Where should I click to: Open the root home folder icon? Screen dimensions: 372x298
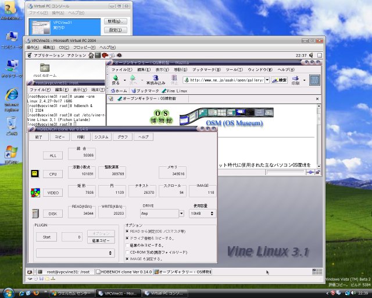point(45,68)
